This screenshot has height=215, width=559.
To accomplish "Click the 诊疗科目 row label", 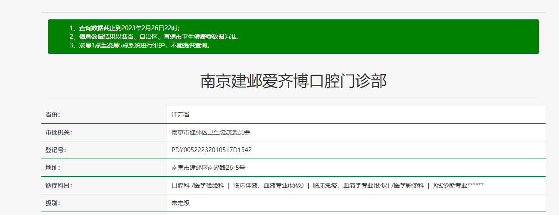I will 58,185.
